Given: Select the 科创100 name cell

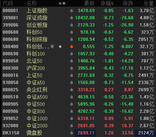Looking at the screenshot, I should pyautogui.click(x=36, y=54).
